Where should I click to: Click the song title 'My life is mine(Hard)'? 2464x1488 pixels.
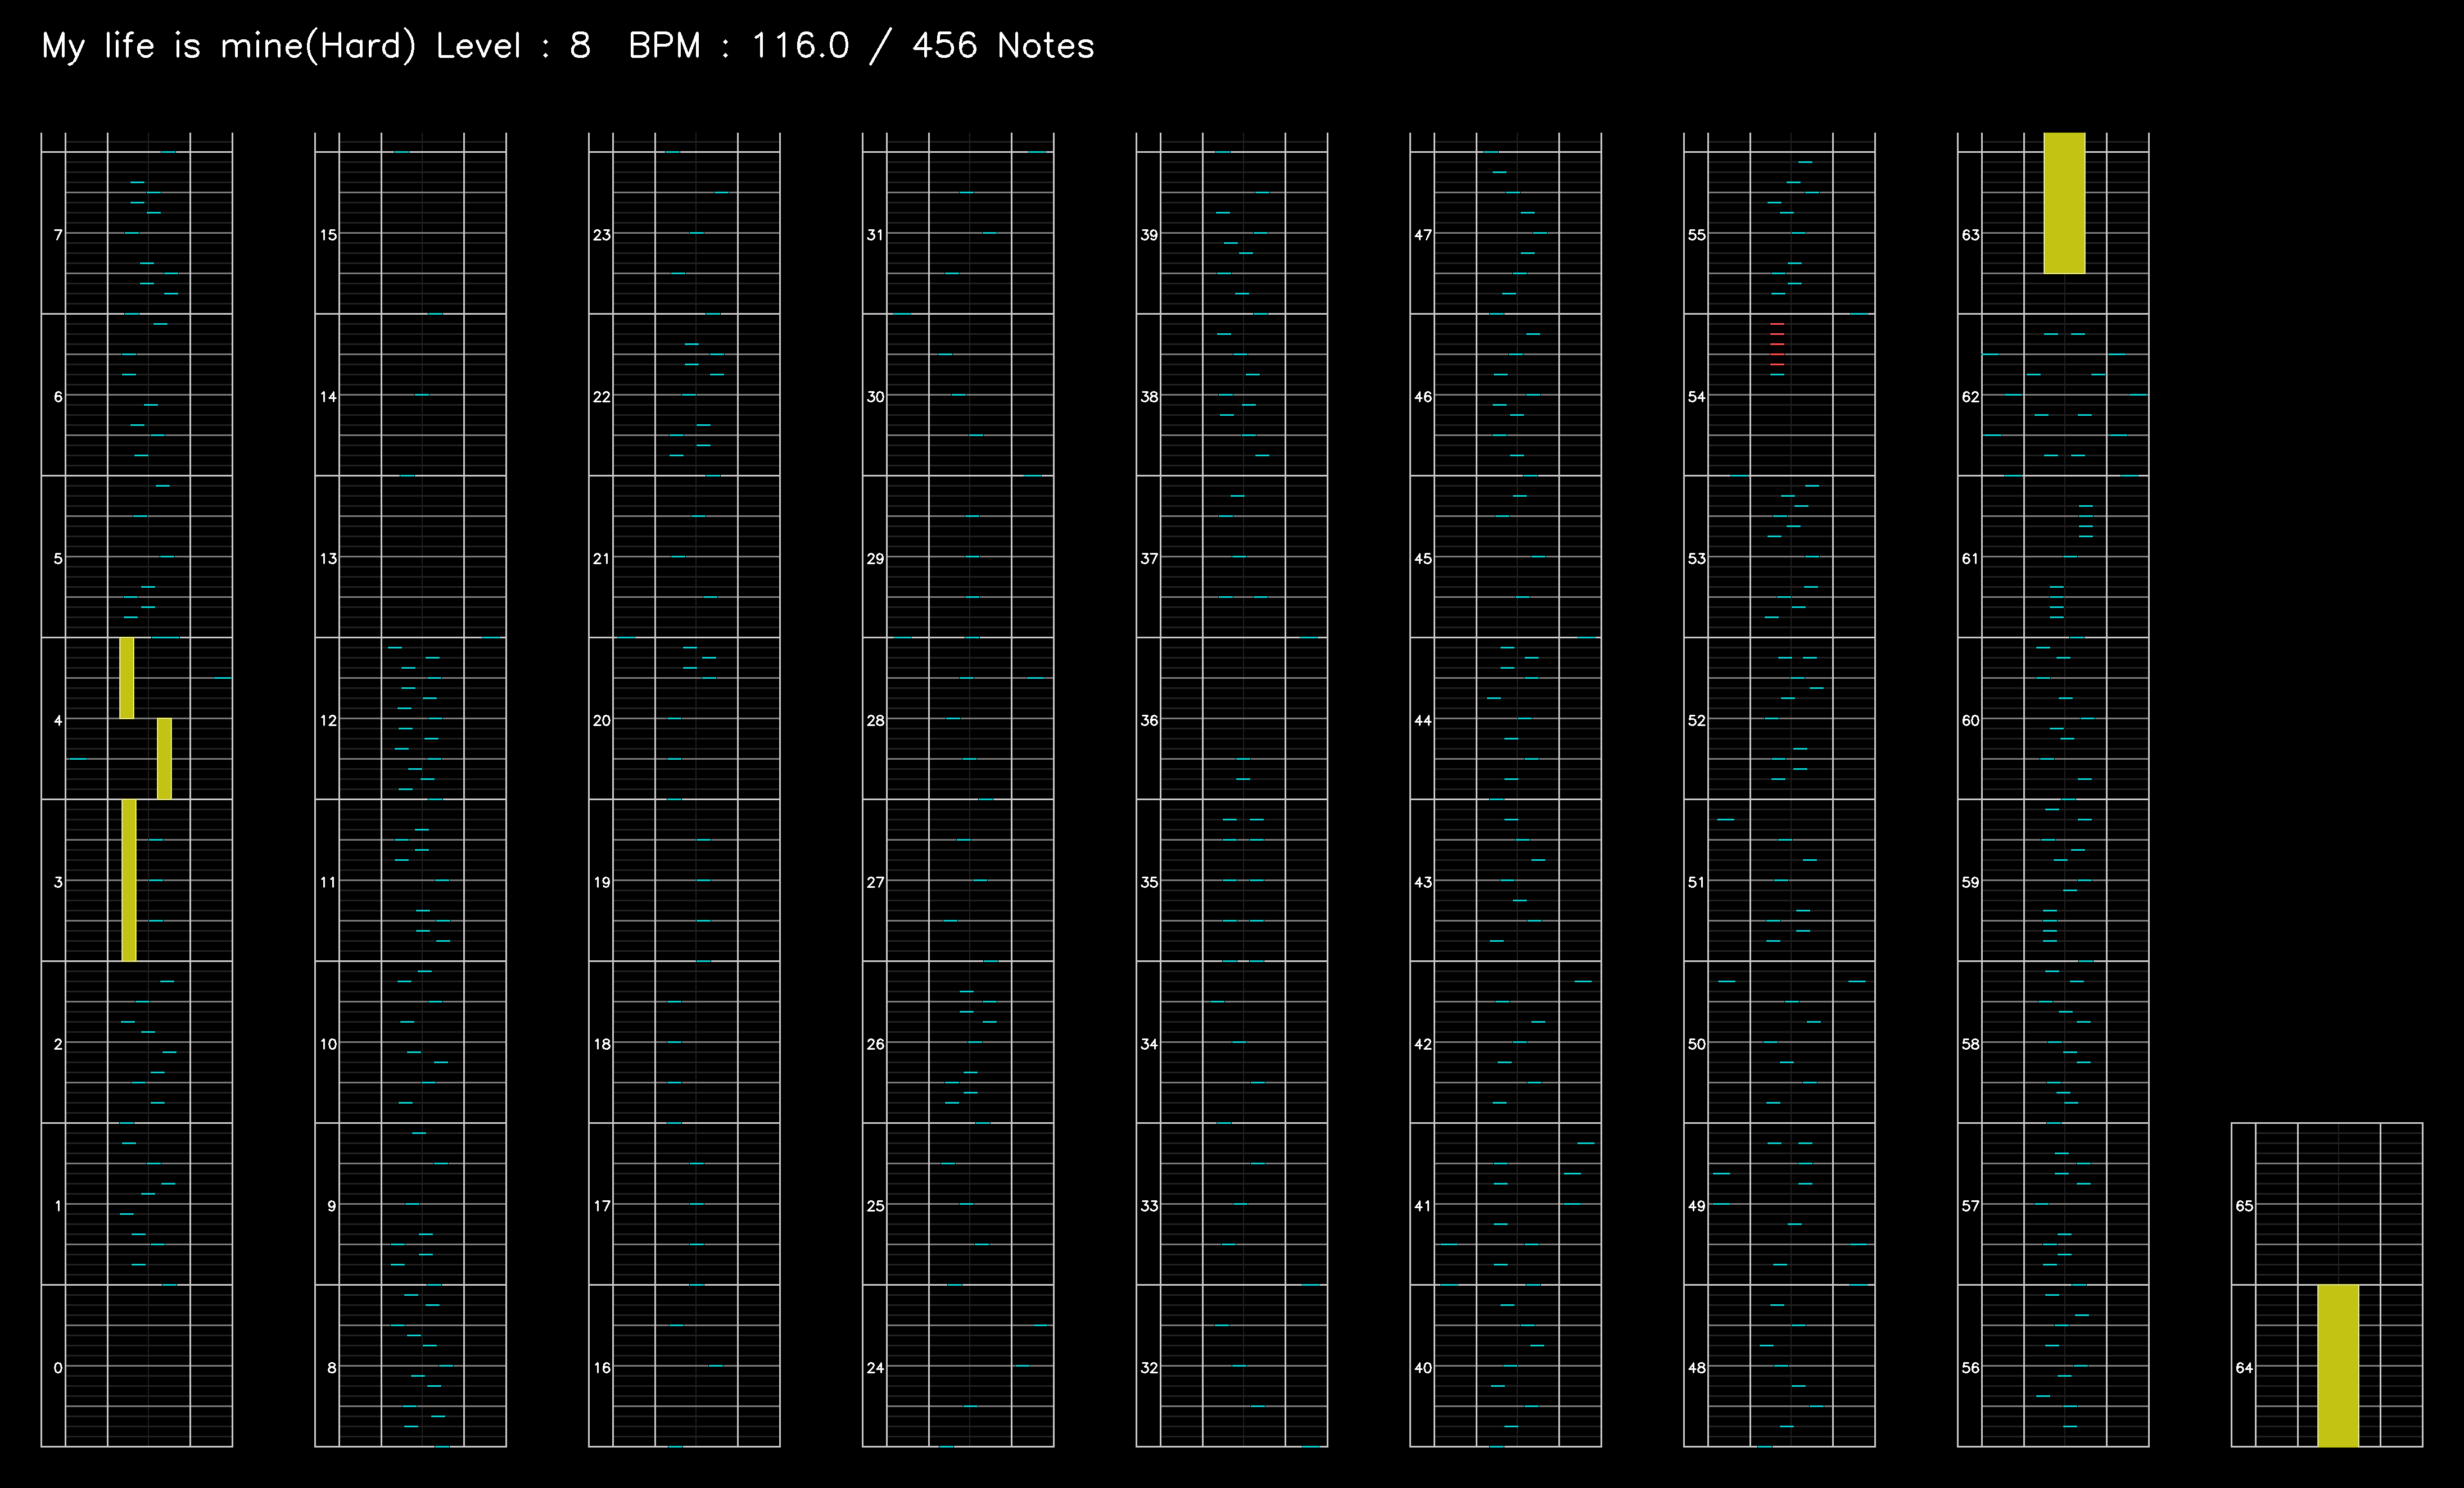pyautogui.click(x=228, y=46)
